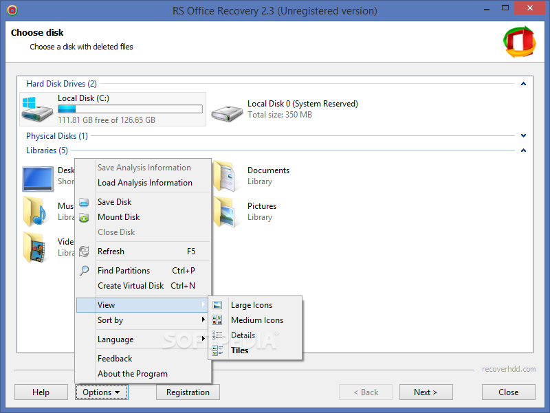Open the Sort by submenu arrow
The image size is (550, 413).
point(203,320)
